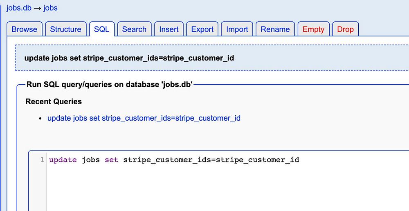Click line number 1 in editor gutter

click(42, 159)
